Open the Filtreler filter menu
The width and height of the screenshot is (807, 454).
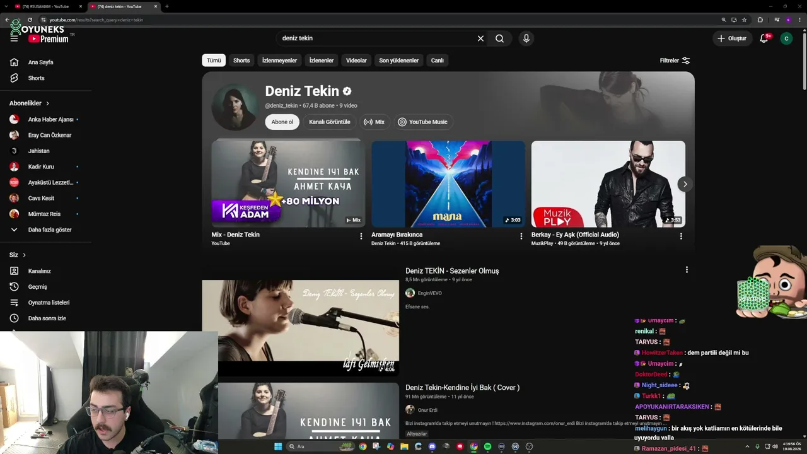point(675,61)
